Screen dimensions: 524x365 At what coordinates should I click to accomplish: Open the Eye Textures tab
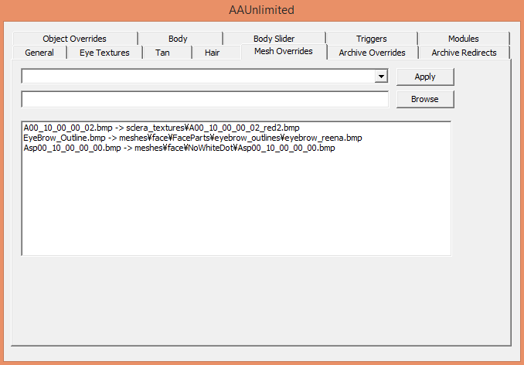pos(104,53)
